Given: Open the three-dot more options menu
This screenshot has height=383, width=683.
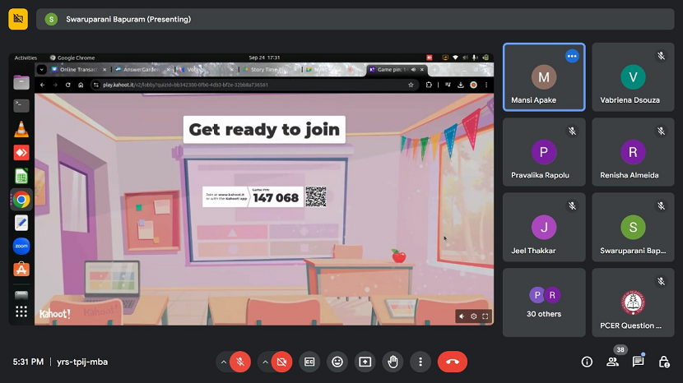Looking at the screenshot, I should pyautogui.click(x=420, y=362).
